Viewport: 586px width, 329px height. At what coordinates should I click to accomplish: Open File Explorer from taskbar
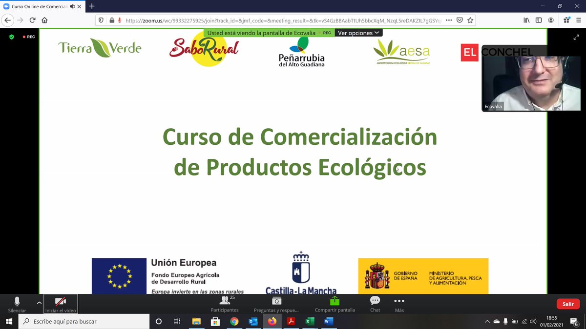196,321
